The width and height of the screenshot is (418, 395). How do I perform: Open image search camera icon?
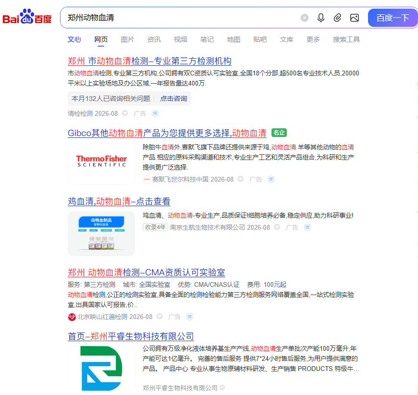point(354,18)
